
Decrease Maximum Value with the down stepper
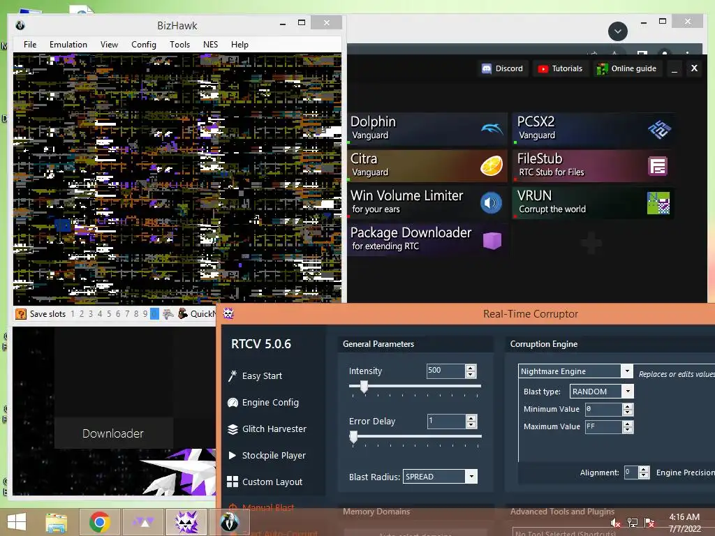click(x=628, y=430)
